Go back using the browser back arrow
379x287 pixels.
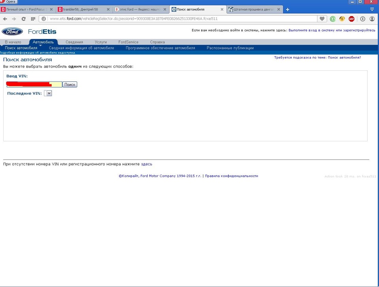[5, 19]
